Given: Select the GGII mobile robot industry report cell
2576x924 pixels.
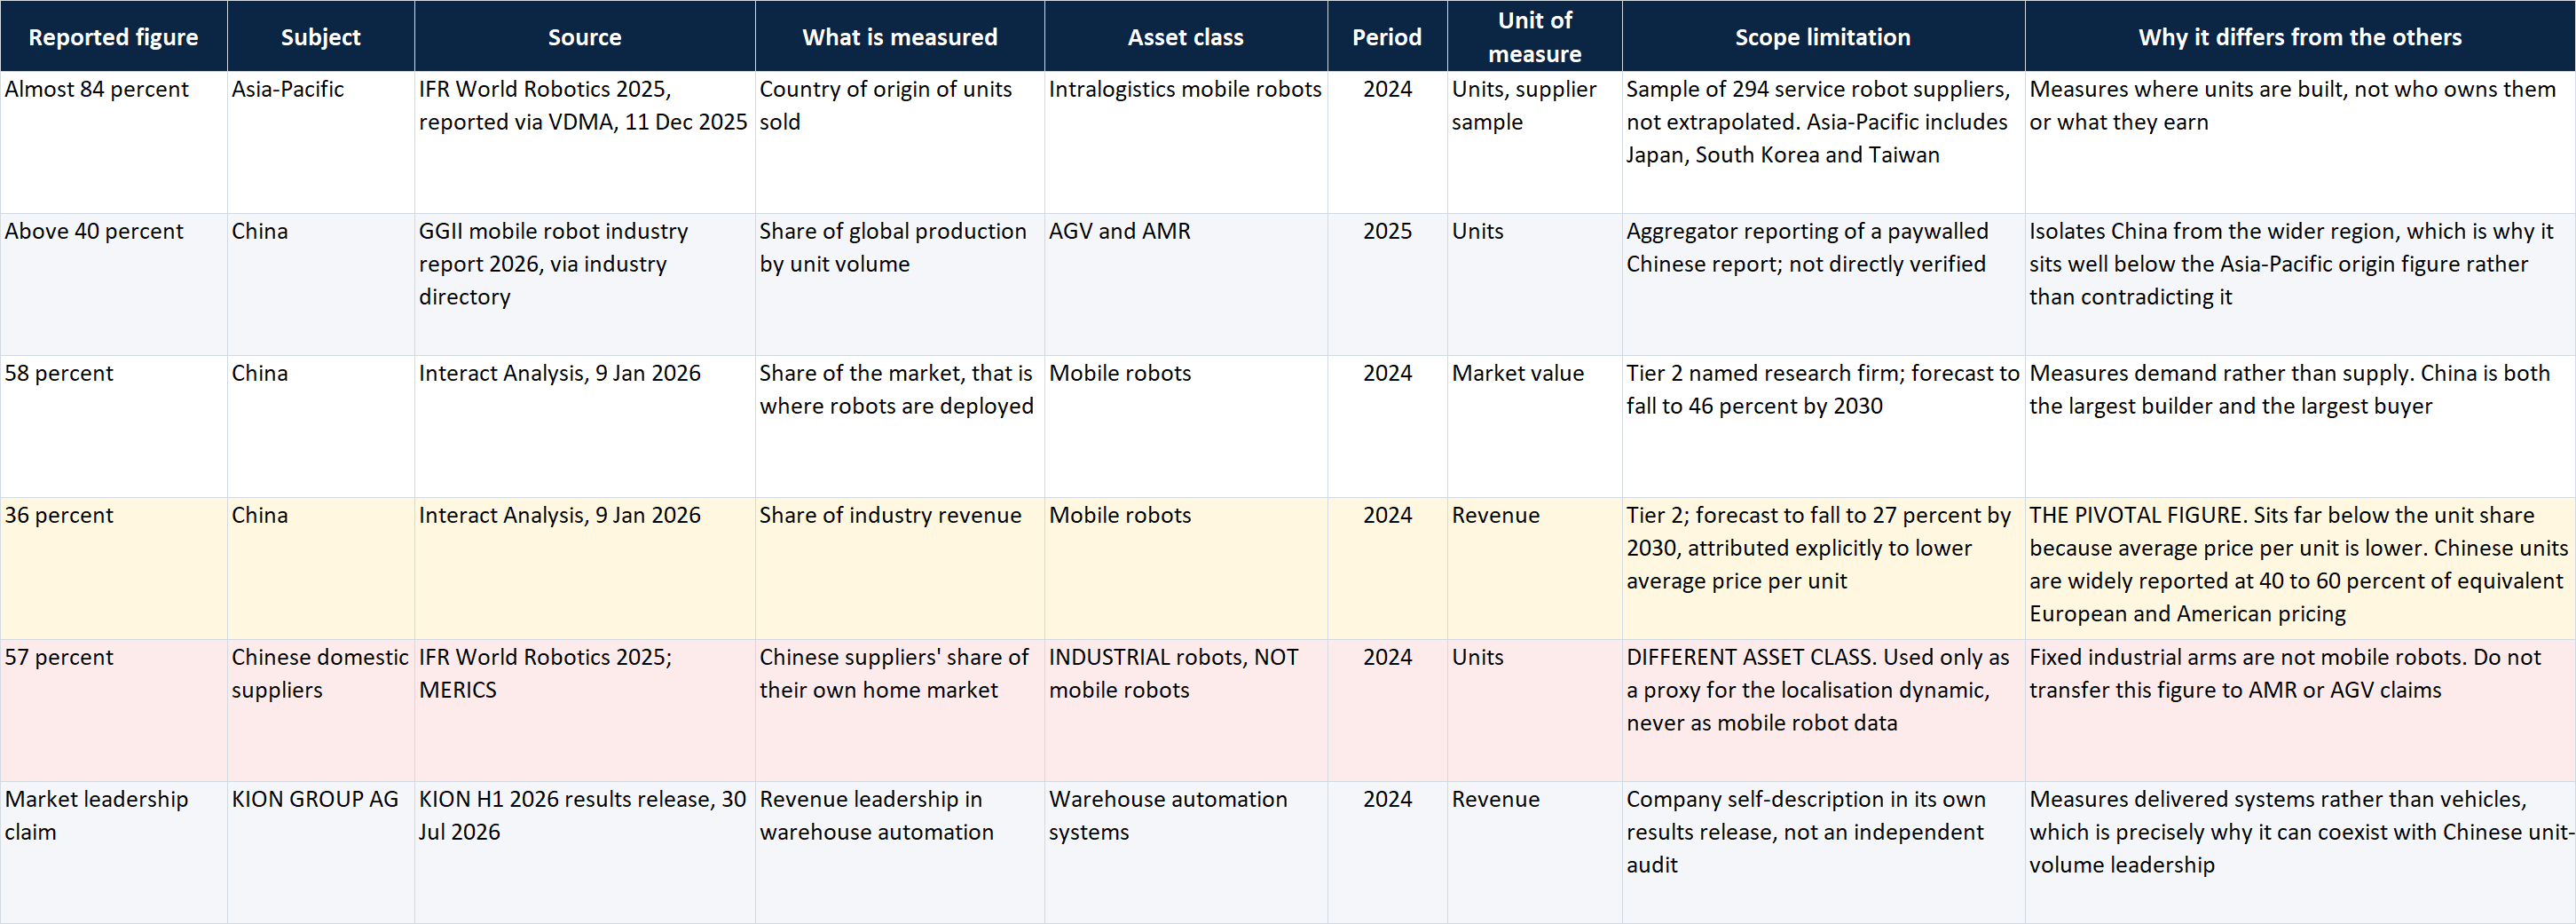Looking at the screenshot, I should coord(585,284).
